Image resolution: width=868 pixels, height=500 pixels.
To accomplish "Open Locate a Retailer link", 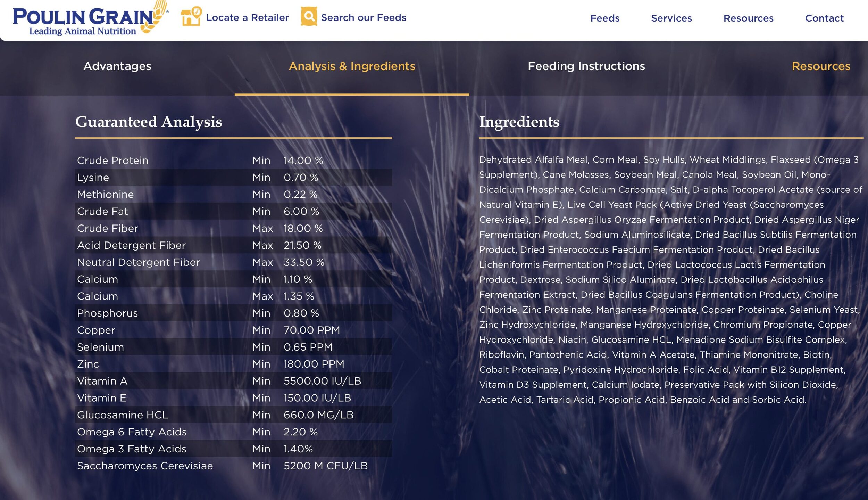I will [x=247, y=18].
